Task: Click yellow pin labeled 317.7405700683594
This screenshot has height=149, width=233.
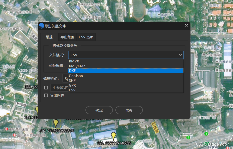Action: point(56,123)
